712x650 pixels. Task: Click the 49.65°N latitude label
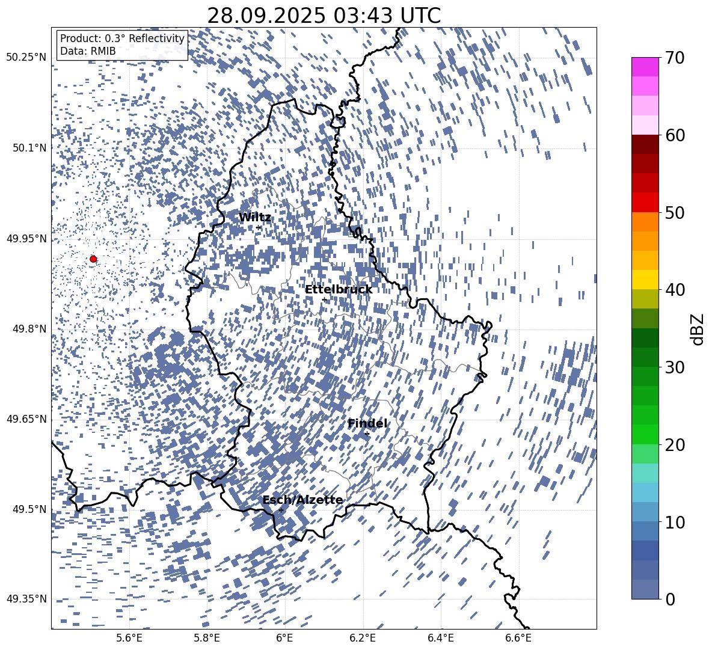[x=26, y=419]
